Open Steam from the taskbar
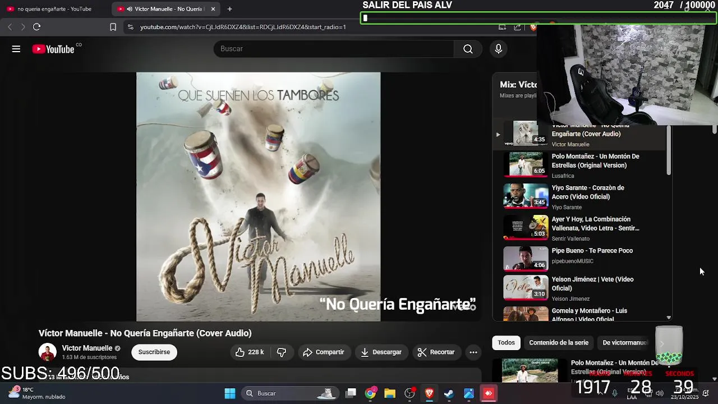Viewport: 718px width, 404px height. click(x=449, y=393)
